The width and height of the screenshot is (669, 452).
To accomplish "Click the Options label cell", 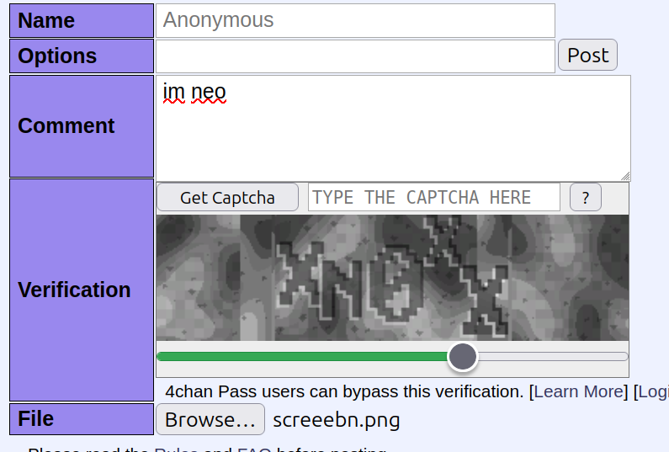I will click(82, 56).
